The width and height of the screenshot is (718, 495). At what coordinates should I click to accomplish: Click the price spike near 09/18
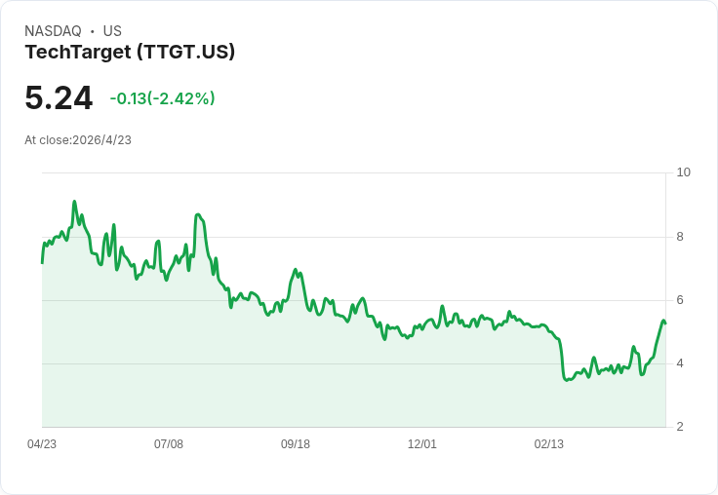(x=296, y=270)
